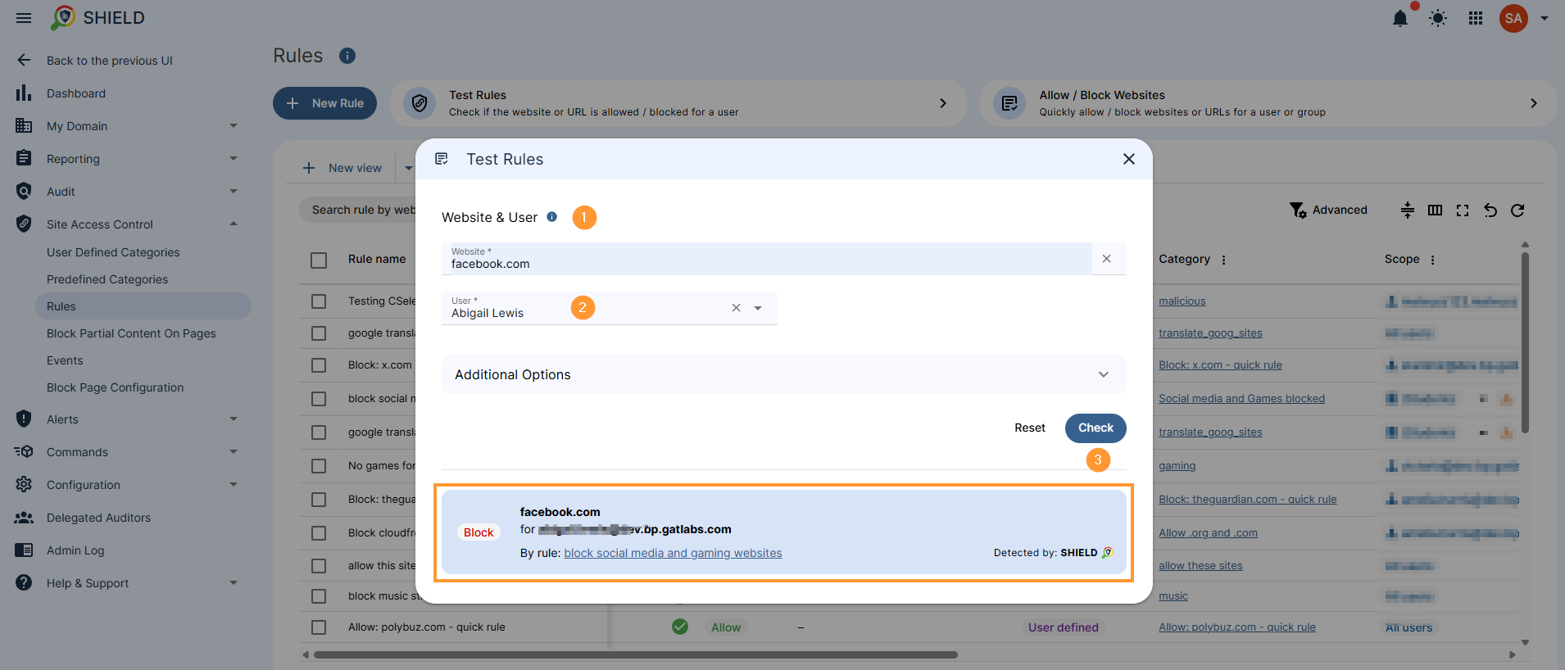Check the block social rule checkbox
Image resolution: width=1565 pixels, height=670 pixels.
point(319,399)
